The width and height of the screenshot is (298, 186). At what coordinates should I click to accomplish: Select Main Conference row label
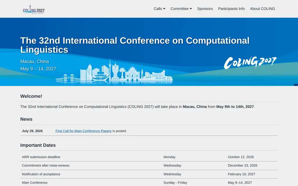pyautogui.click(x=35, y=183)
